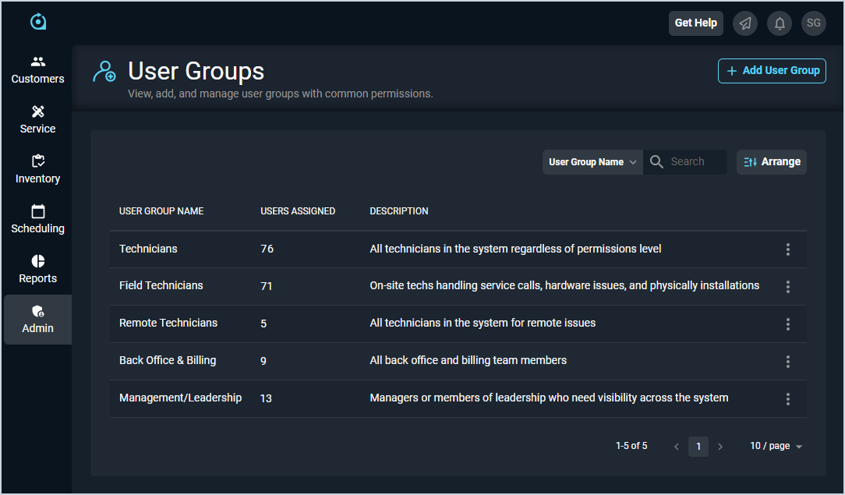Open the SG user avatar menu
845x495 pixels.
(813, 23)
